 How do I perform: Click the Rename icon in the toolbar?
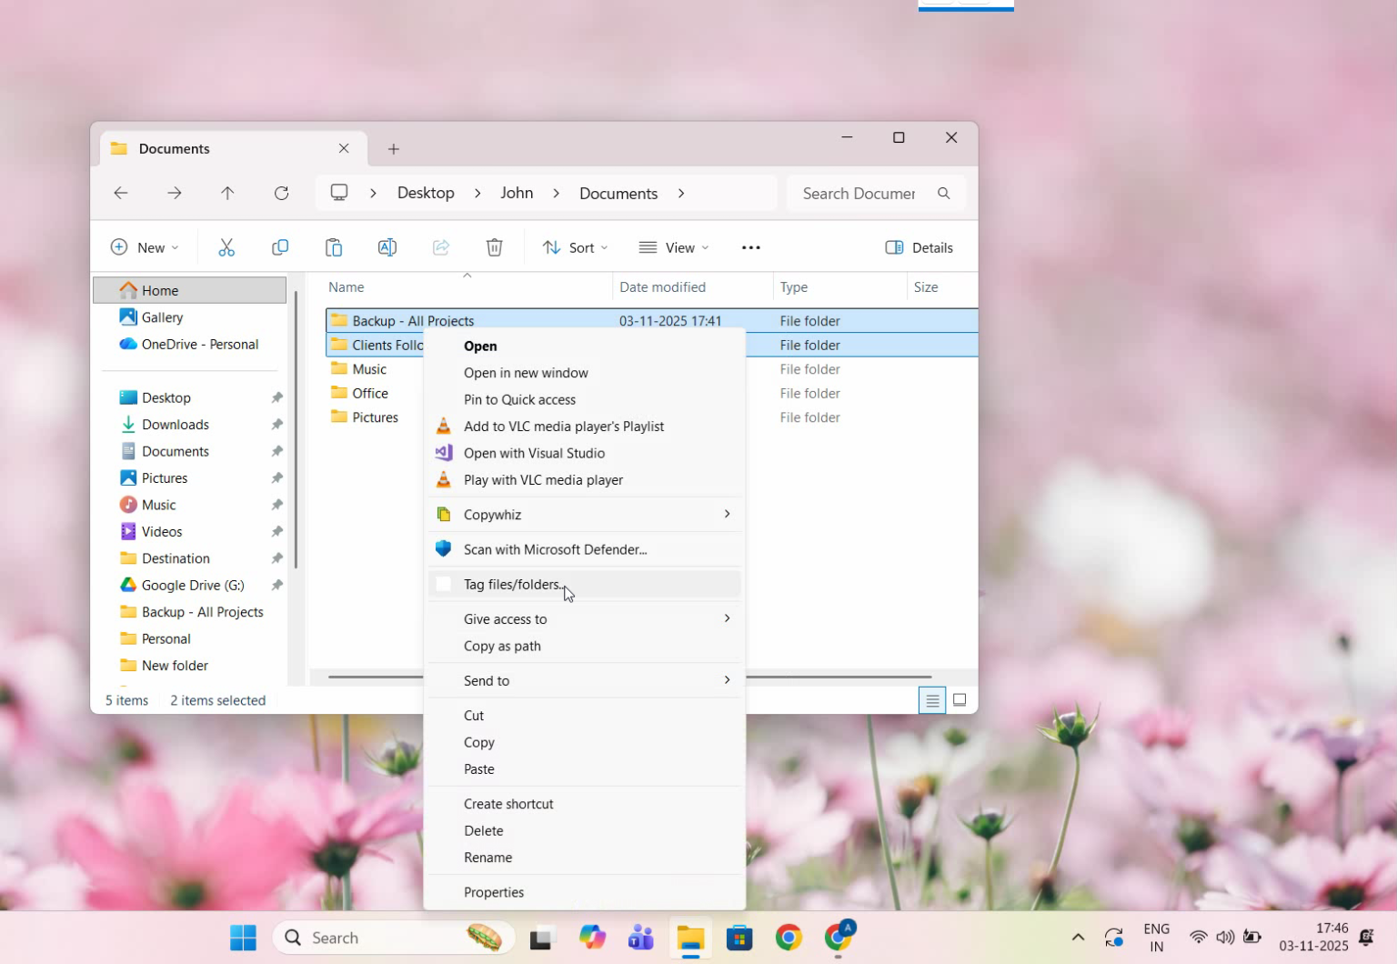tap(387, 246)
